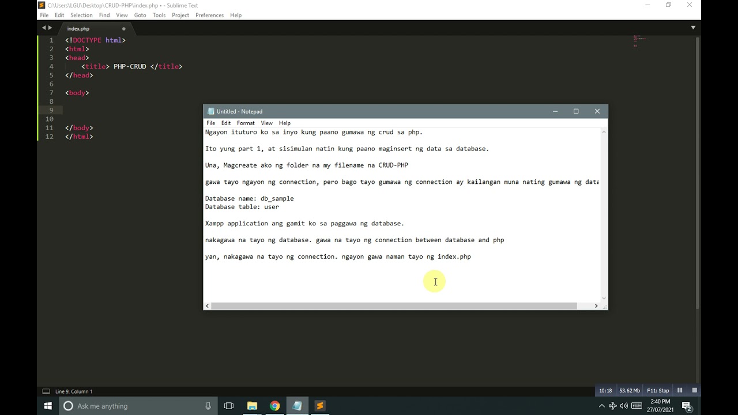
Task: Open Task View on taskbar
Action: point(229,406)
